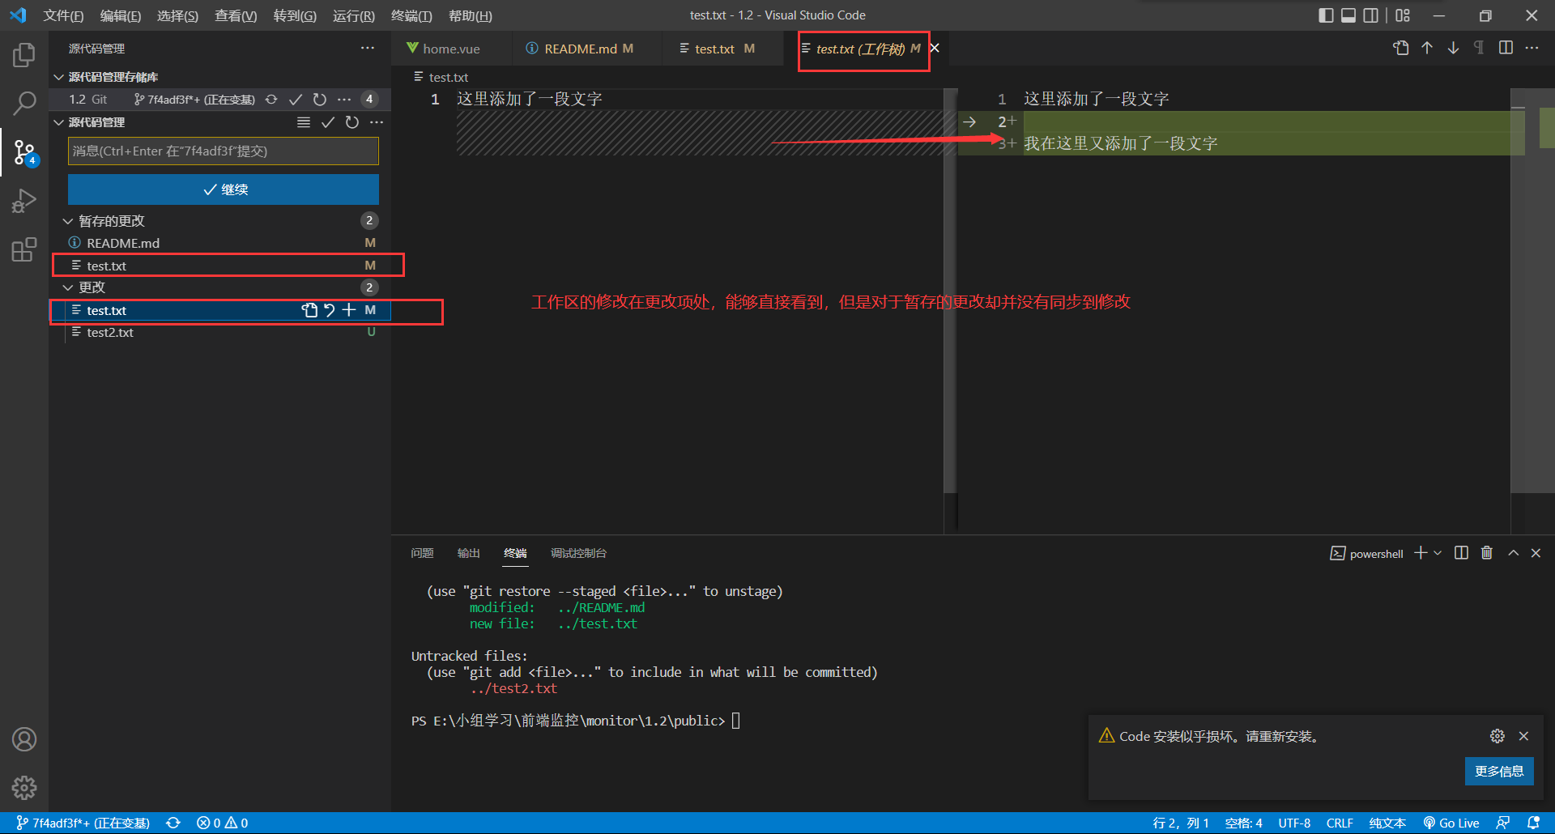Close the terminal panel

click(1536, 553)
